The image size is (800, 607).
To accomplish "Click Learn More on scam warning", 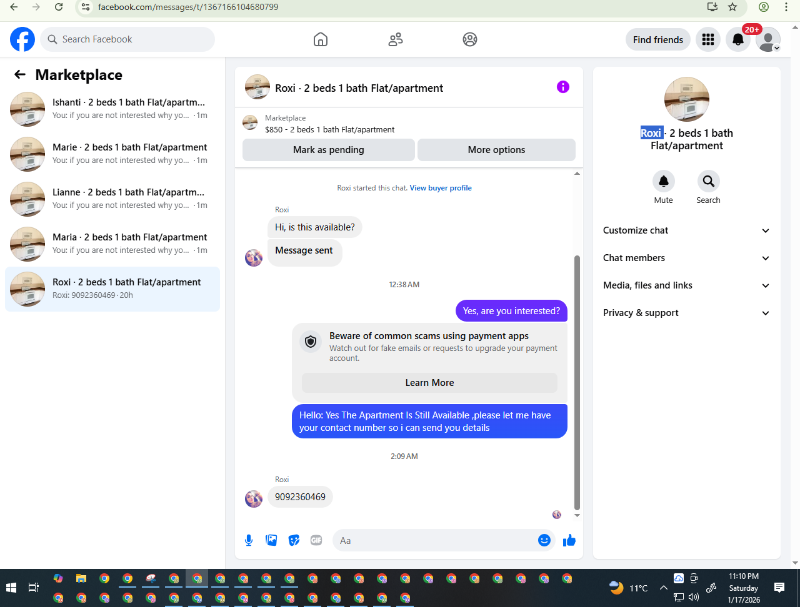I will coord(429,383).
